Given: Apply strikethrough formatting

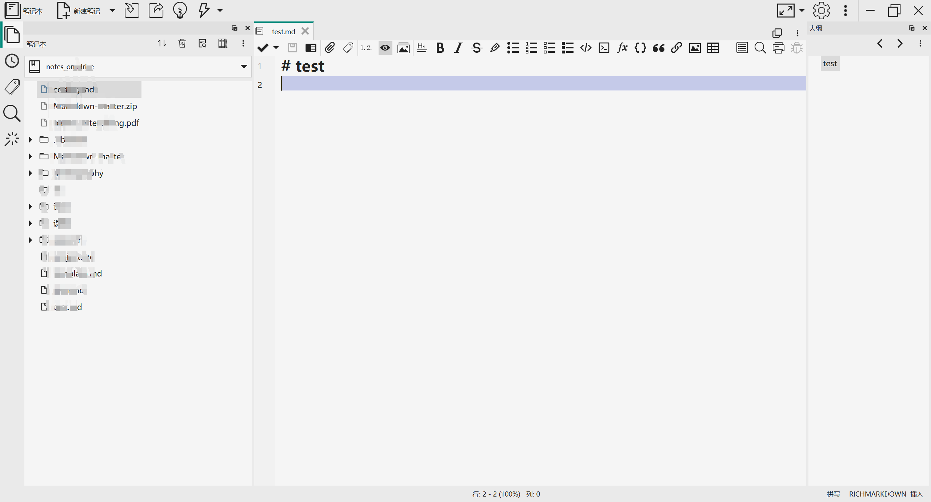Looking at the screenshot, I should click(476, 48).
